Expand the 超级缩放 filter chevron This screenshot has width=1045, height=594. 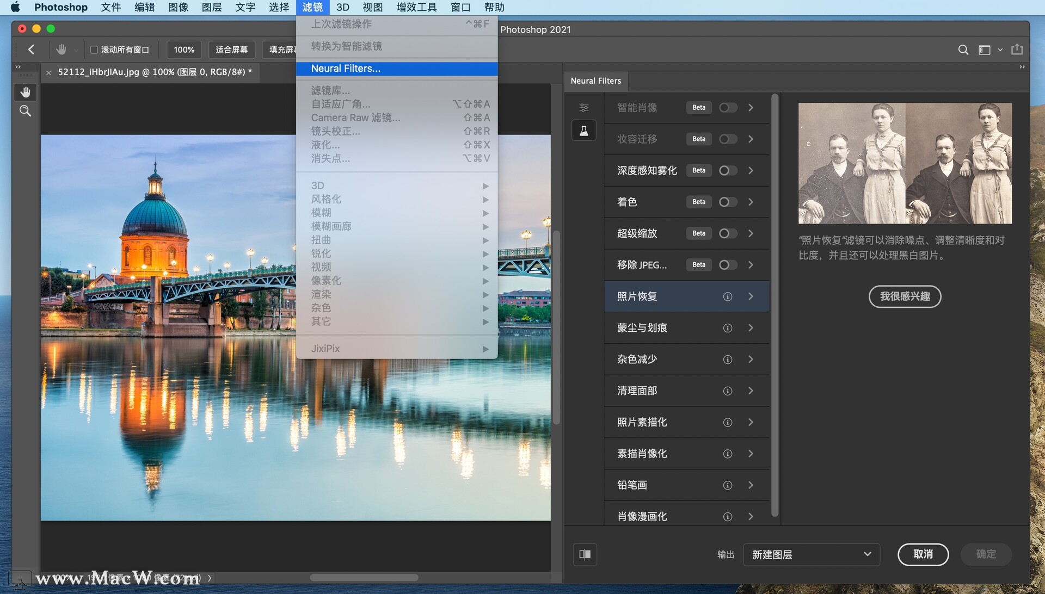tap(751, 233)
